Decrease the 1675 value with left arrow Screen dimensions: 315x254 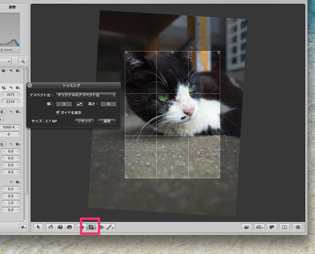(3, 95)
